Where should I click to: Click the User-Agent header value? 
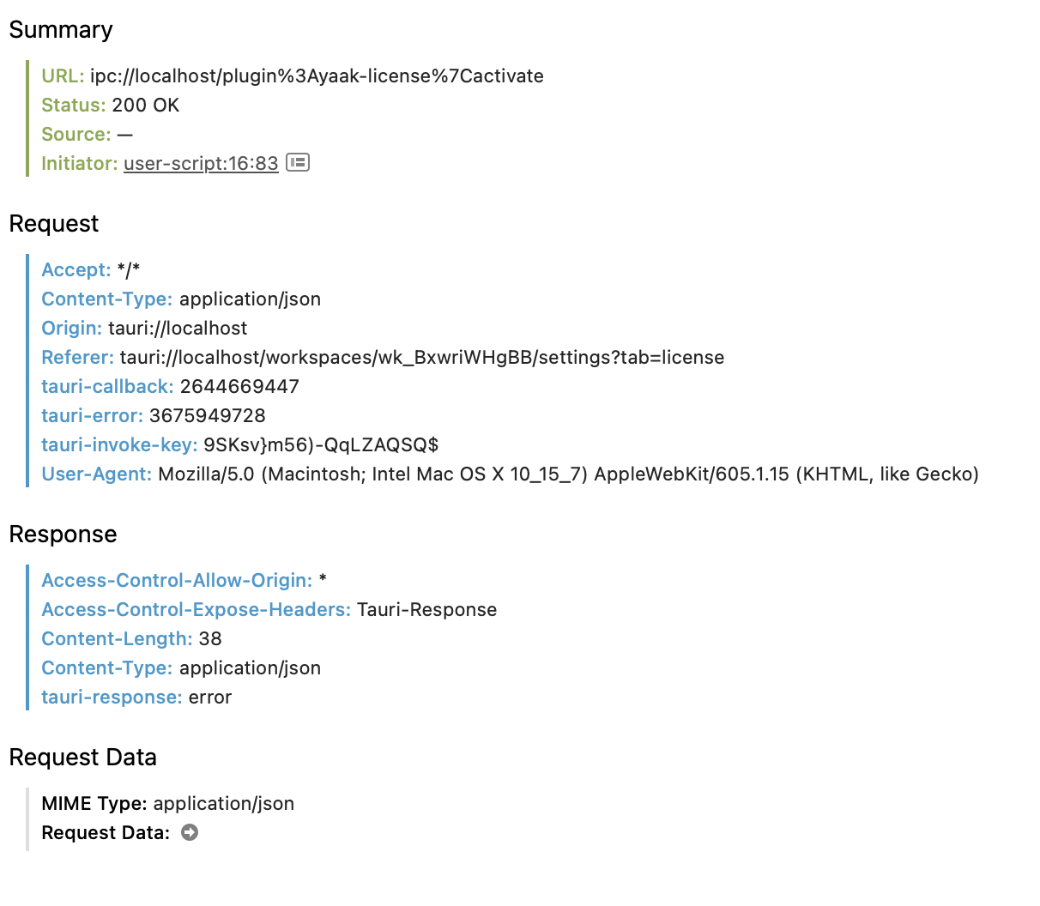coord(568,474)
